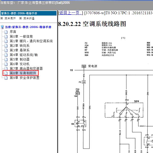Open 第6章 发动机

20,64
